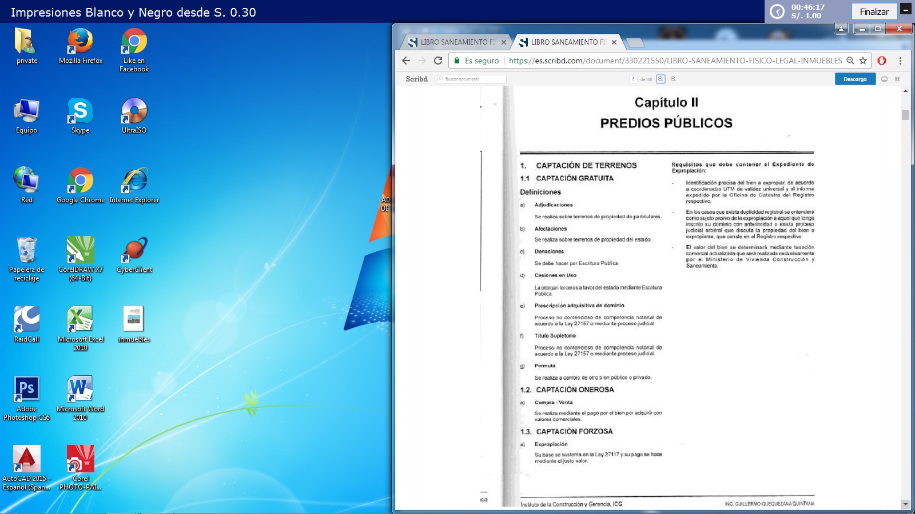Zoom out on the Scribd document
915x514 pixels.
(673, 79)
